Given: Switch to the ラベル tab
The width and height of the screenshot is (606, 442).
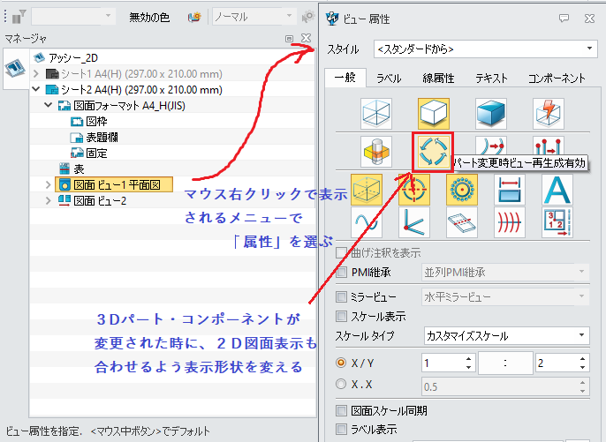Looking at the screenshot, I should click(389, 79).
